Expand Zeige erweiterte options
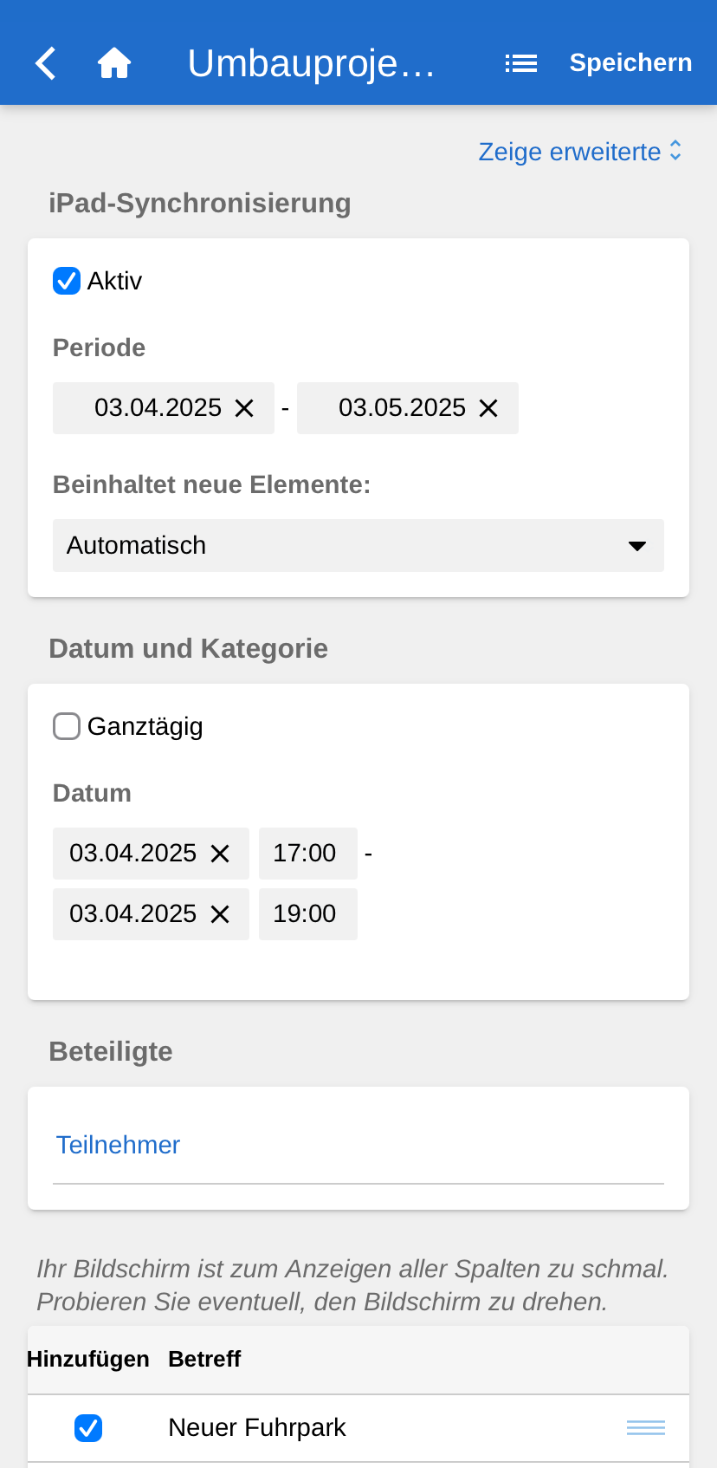The height and width of the screenshot is (1468, 717). pos(579,152)
